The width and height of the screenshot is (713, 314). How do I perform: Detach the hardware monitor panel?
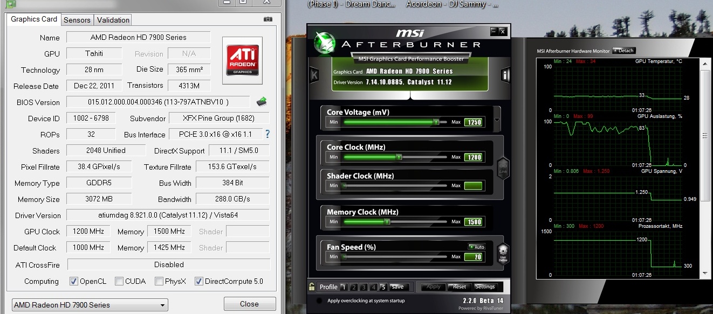[624, 51]
